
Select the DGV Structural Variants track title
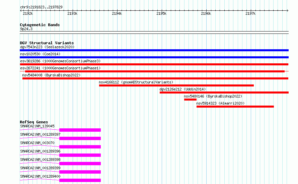(47, 43)
